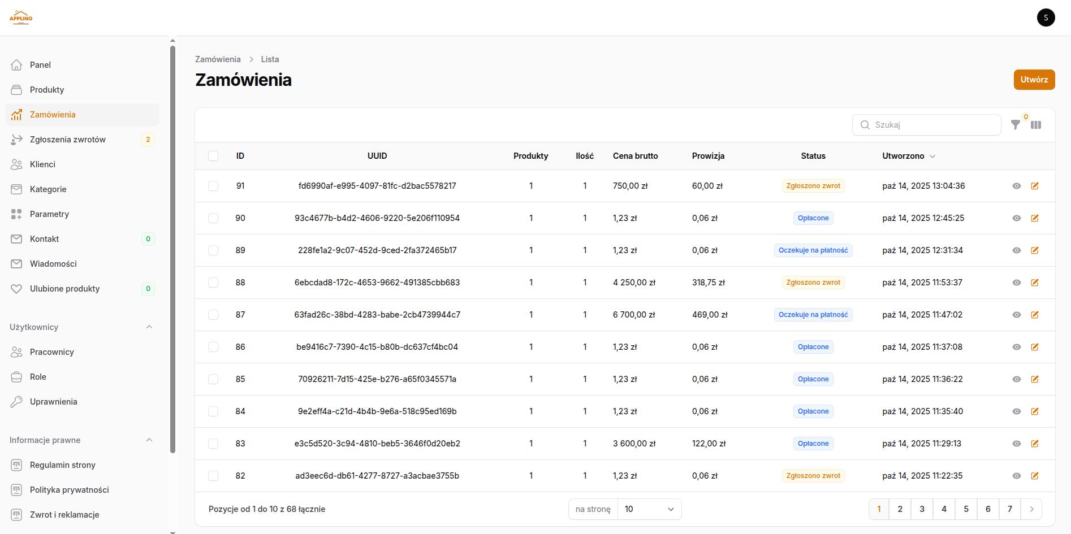Click the edit icon for order 91
This screenshot has height=534, width=1071.
coord(1035,186)
